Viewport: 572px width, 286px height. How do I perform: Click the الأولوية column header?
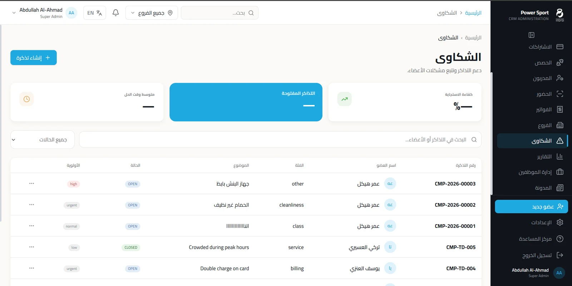(73, 165)
